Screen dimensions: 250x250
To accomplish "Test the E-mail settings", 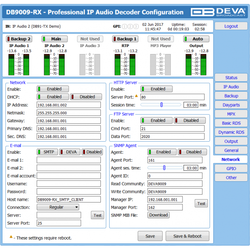I will point(97,215).
